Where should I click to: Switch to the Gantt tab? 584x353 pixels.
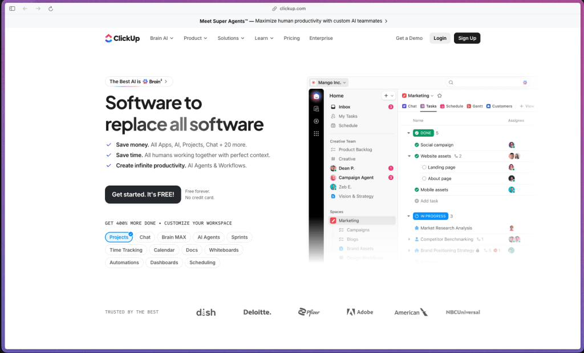click(x=475, y=106)
